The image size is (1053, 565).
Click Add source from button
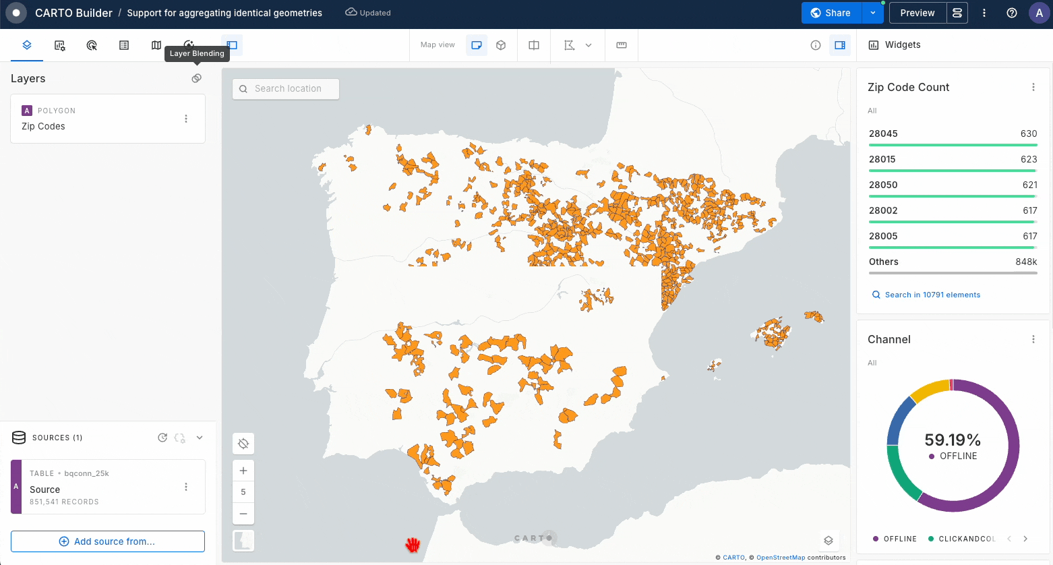coord(108,541)
